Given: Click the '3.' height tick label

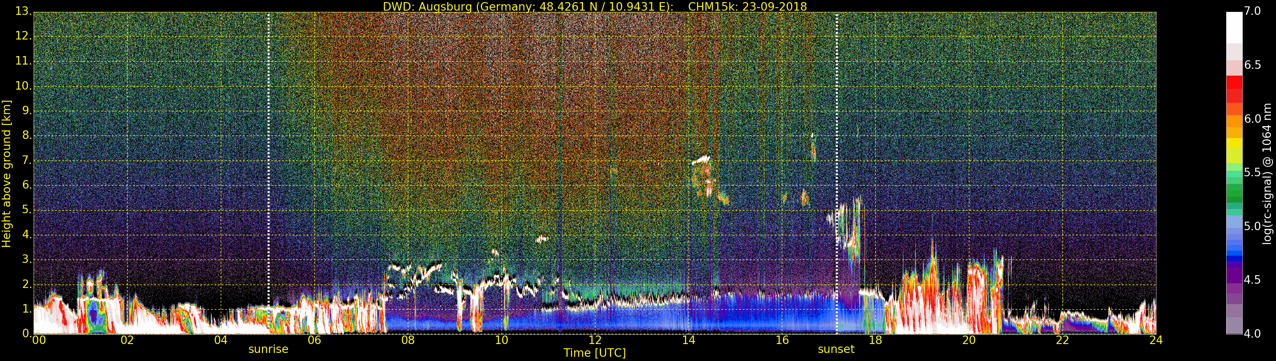Looking at the screenshot, I should click(x=27, y=259).
